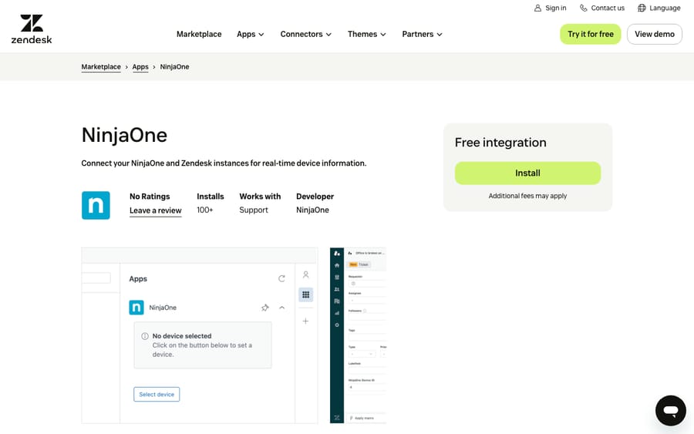Click the Free integration heading

[500, 143]
